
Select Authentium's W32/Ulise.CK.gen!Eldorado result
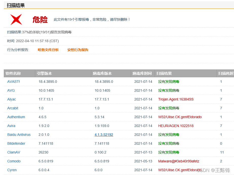pos(180,117)
